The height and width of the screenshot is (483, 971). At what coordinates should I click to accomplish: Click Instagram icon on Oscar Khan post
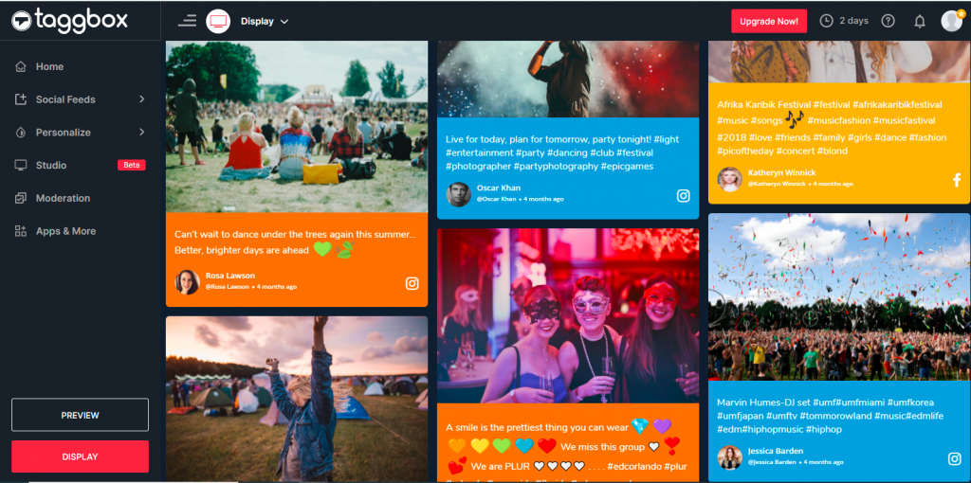click(683, 196)
